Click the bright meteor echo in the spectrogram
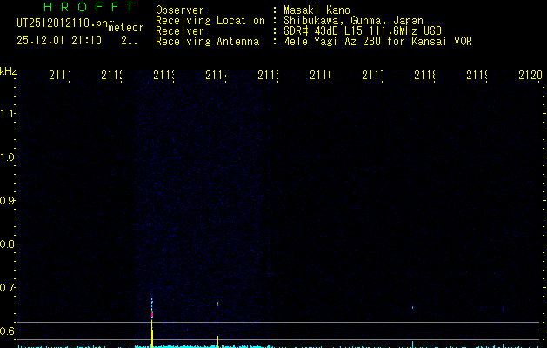This screenshot has width=547, height=348. pyautogui.click(x=151, y=310)
